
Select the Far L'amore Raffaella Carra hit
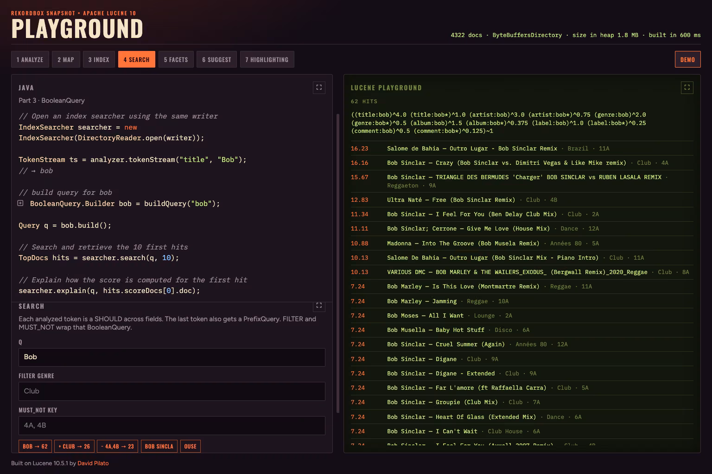pos(522,388)
